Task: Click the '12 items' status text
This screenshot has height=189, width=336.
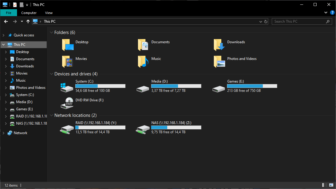Action: [x=11, y=185]
